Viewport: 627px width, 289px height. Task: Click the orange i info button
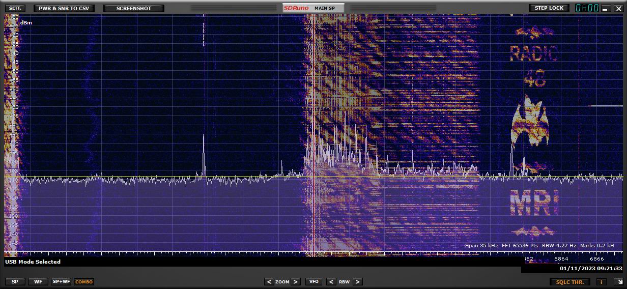(601, 281)
